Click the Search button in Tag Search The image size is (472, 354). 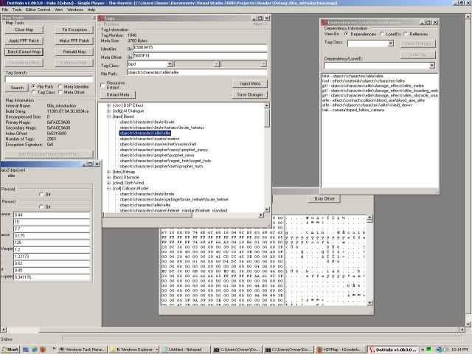pyautogui.click(x=17, y=88)
